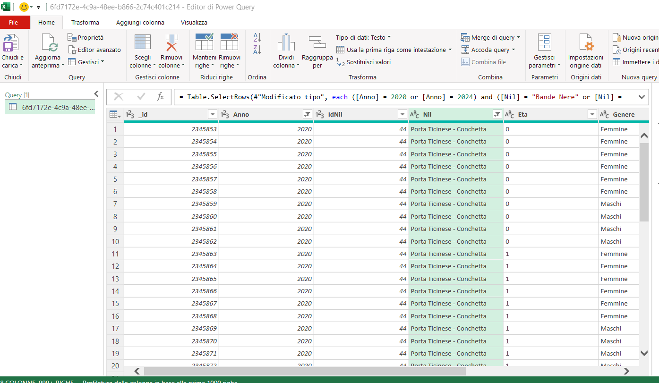Open the Tipo di dati: Testo dropdown

(363, 37)
